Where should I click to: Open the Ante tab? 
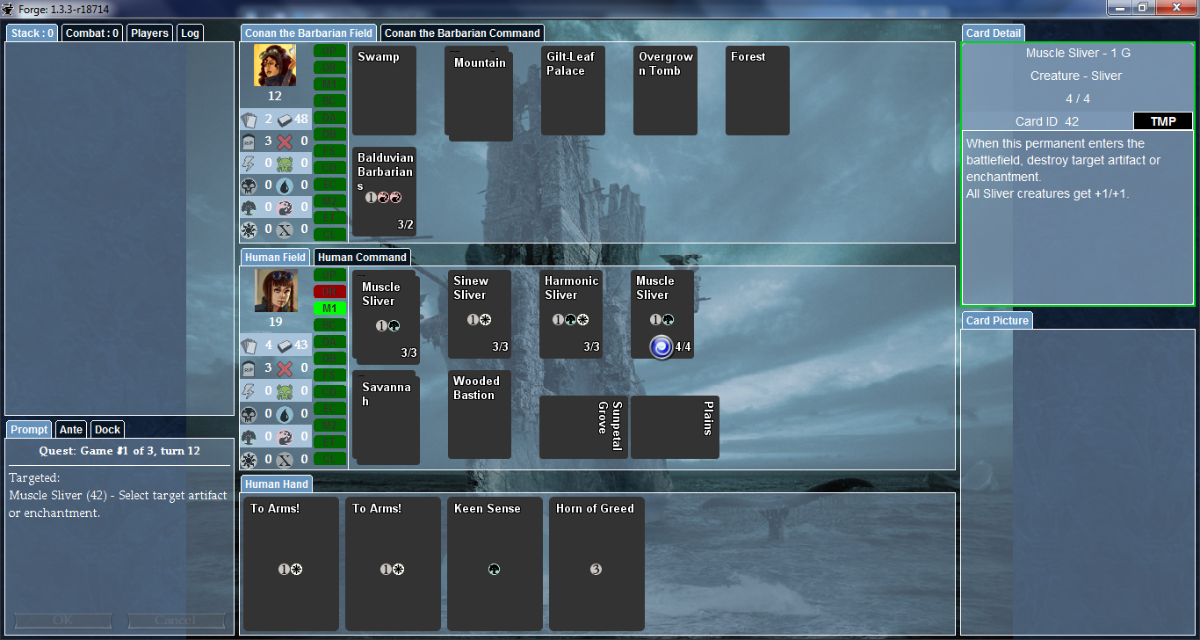(x=71, y=429)
